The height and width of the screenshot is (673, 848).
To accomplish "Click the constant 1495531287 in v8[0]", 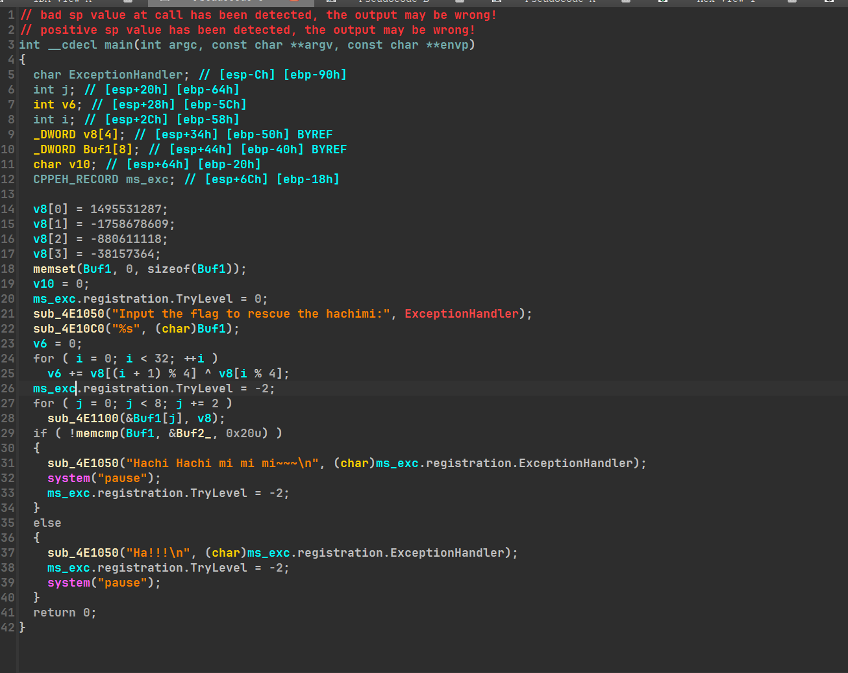I will [129, 209].
